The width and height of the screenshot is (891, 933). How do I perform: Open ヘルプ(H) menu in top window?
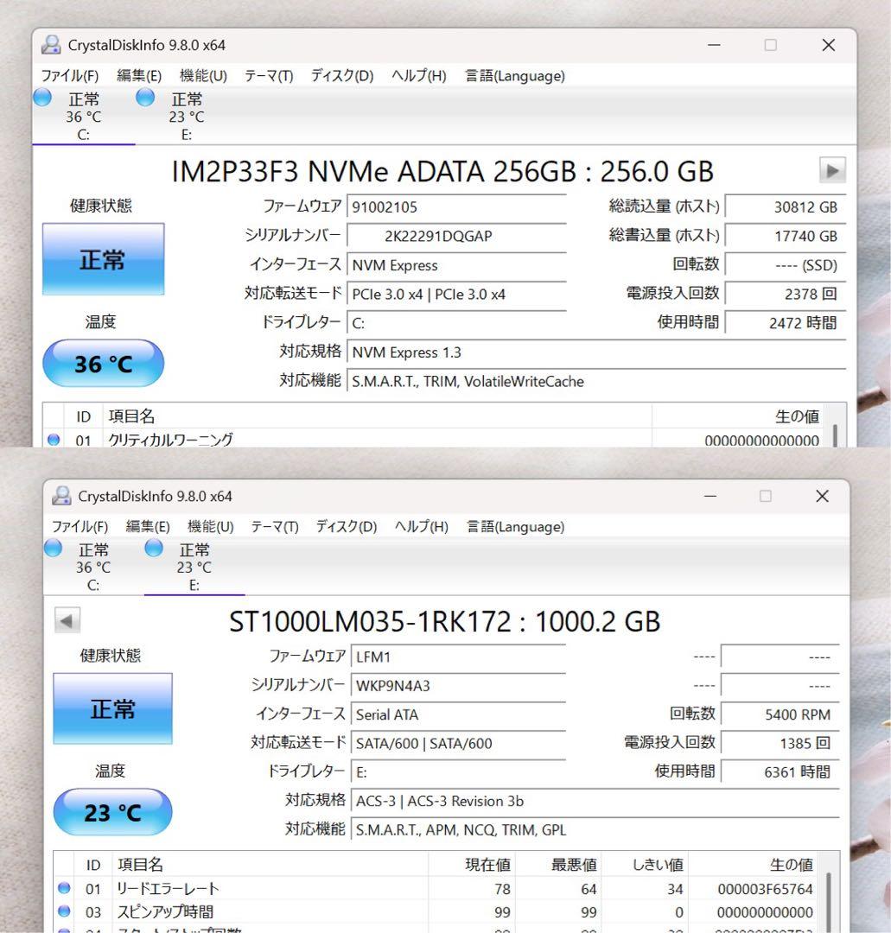coord(419,76)
